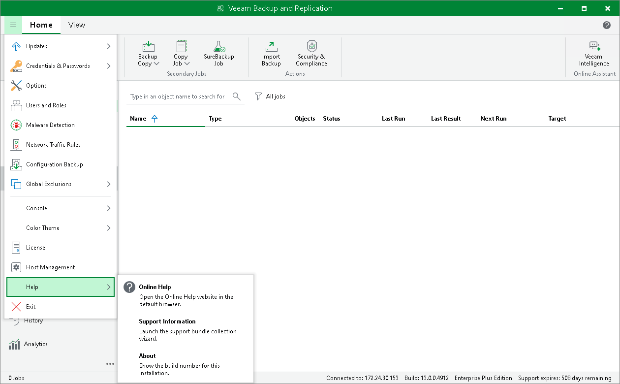Click the Next Run column header
The height and width of the screenshot is (384, 620).
point(493,119)
